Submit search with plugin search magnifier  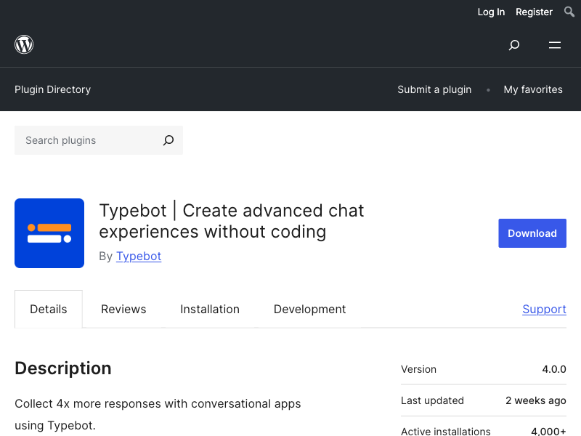168,140
